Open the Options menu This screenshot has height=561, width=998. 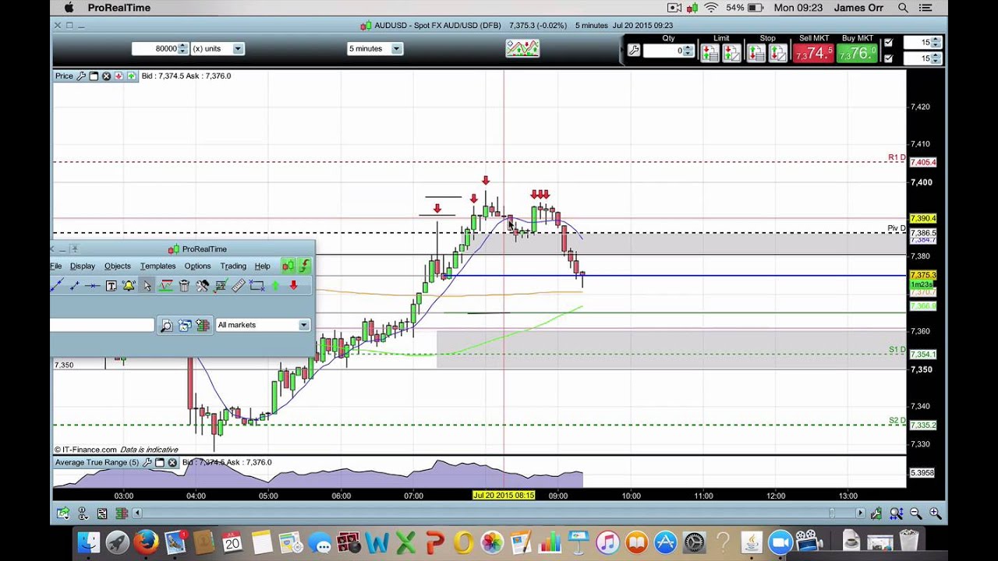pos(197,266)
